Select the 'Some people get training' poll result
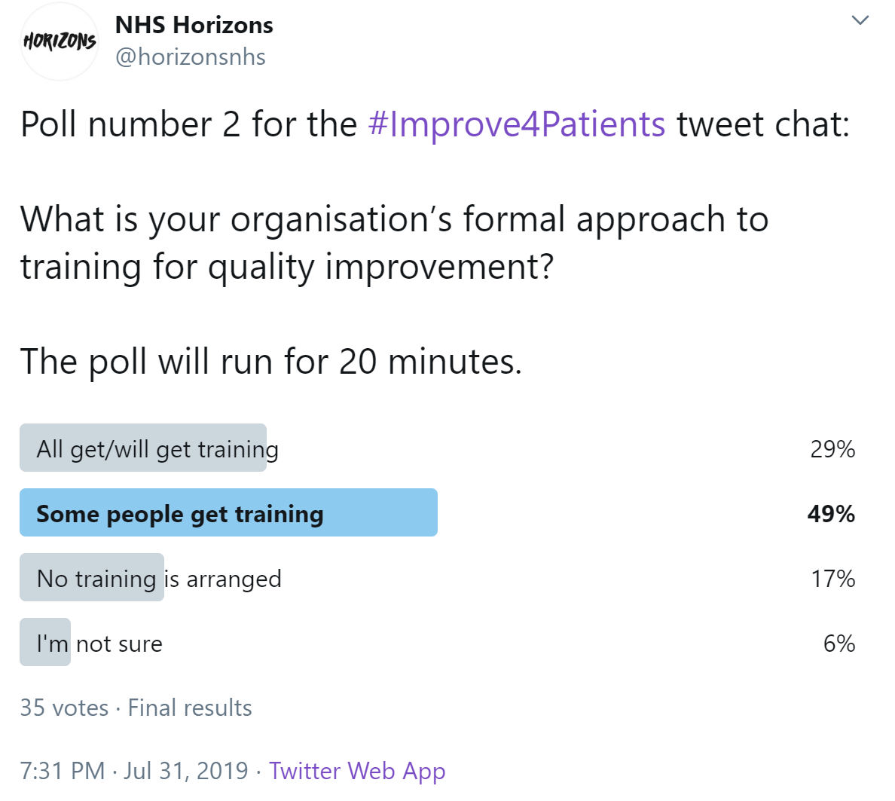The image size is (895, 801). tap(229, 512)
